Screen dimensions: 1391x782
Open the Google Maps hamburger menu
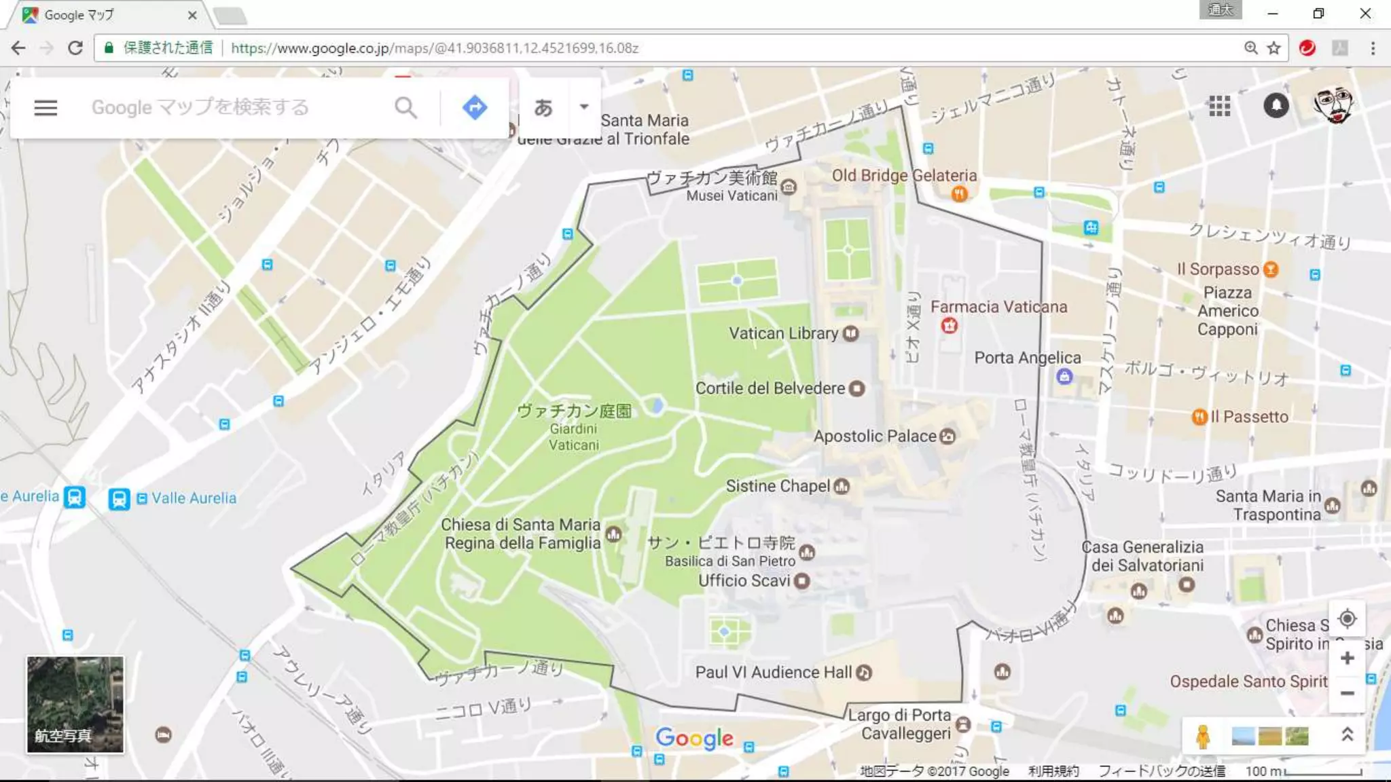(46, 107)
